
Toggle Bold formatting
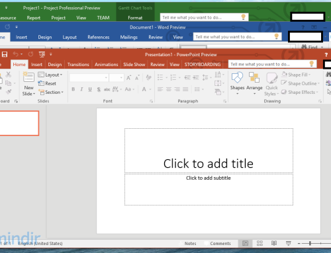(x=73, y=89)
